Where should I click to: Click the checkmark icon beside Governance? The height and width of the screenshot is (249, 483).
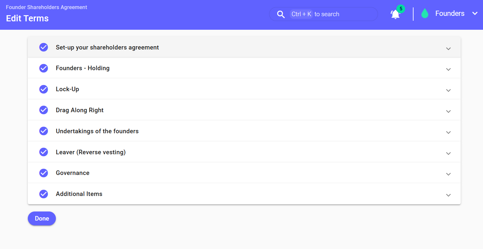tap(44, 173)
